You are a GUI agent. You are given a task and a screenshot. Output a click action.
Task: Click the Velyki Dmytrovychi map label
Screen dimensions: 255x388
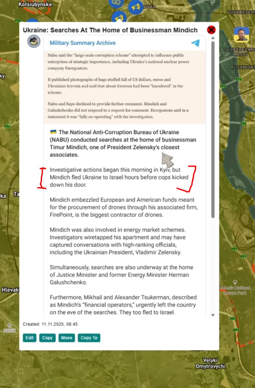click(x=210, y=363)
